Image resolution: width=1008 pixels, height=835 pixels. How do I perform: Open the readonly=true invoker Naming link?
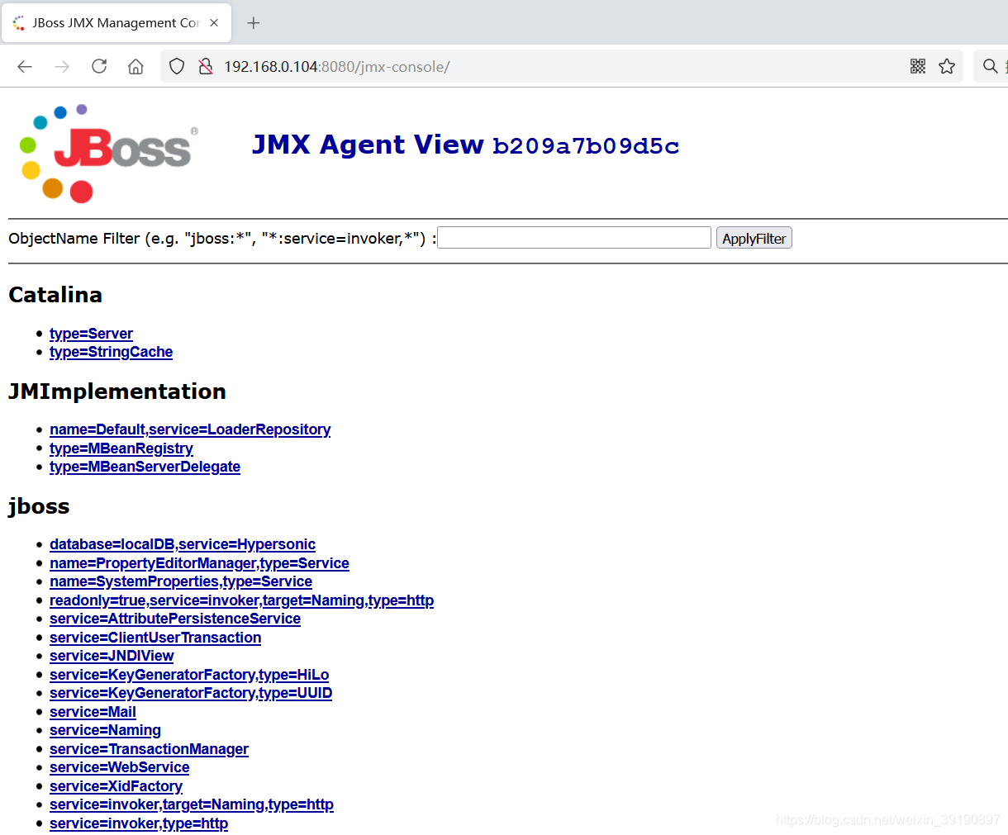(x=241, y=600)
